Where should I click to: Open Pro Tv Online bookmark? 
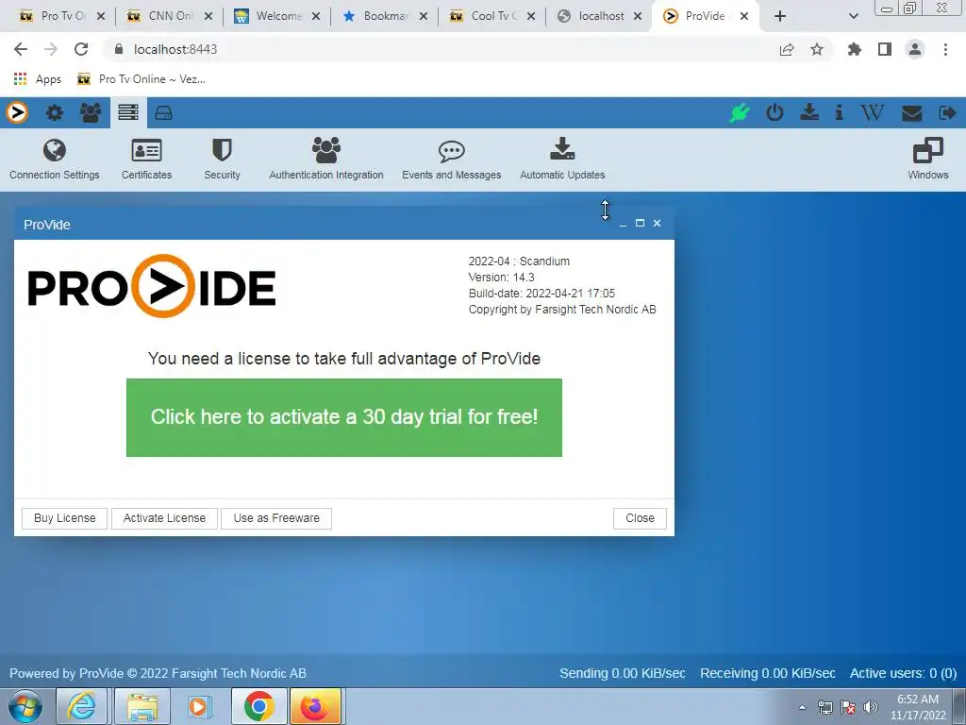(x=142, y=79)
